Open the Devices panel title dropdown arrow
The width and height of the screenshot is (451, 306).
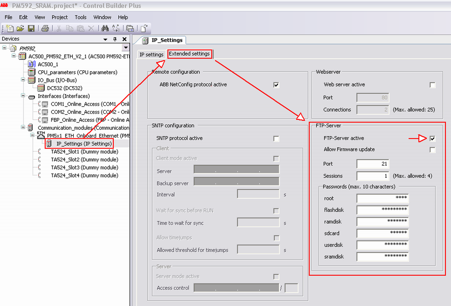coord(105,40)
